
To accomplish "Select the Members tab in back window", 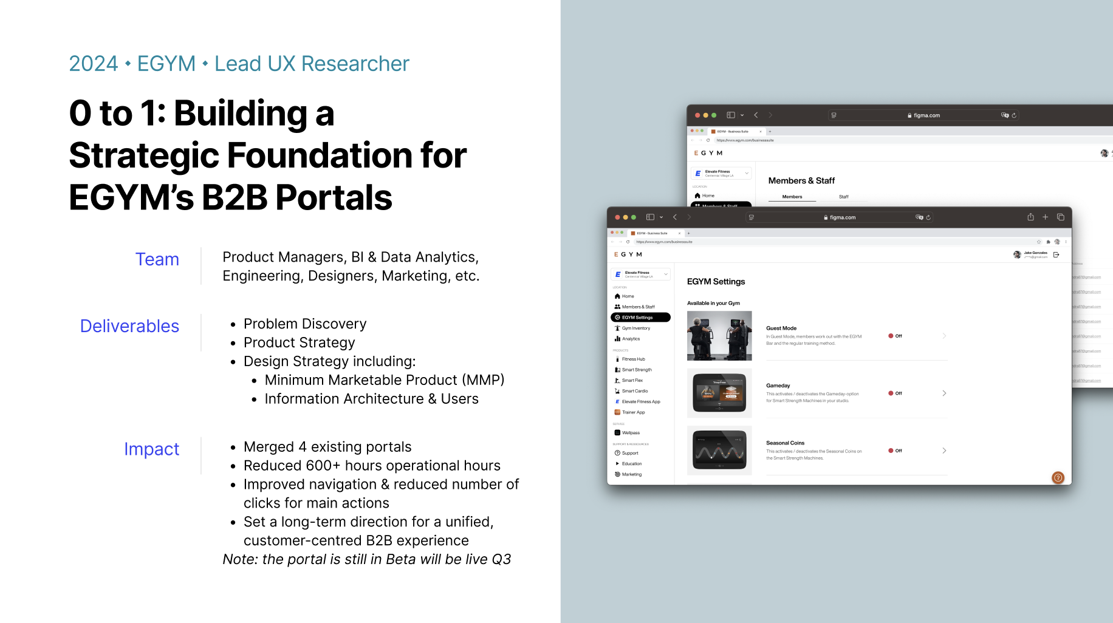I will (792, 197).
